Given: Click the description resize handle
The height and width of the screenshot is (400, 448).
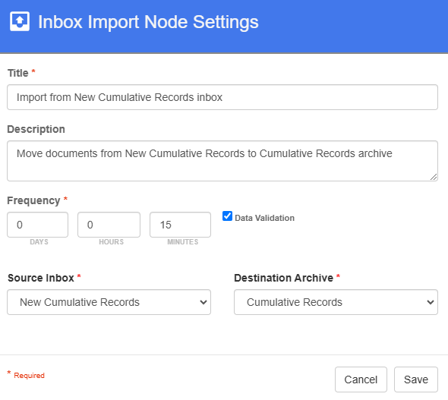Looking at the screenshot, I should click(x=434, y=177).
